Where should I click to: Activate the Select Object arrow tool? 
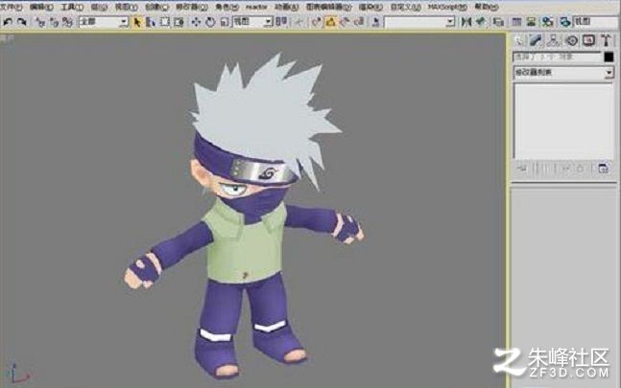(137, 22)
